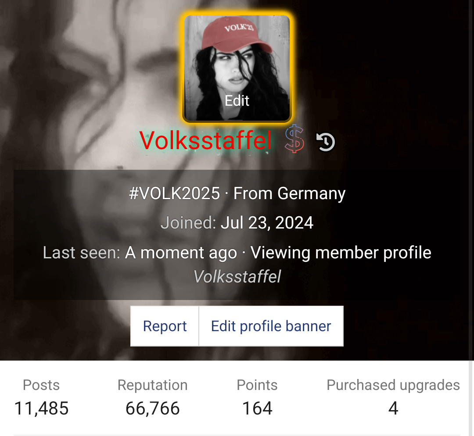View the Reputation total 66,766
Screen dimensions: 474x436
(152, 408)
